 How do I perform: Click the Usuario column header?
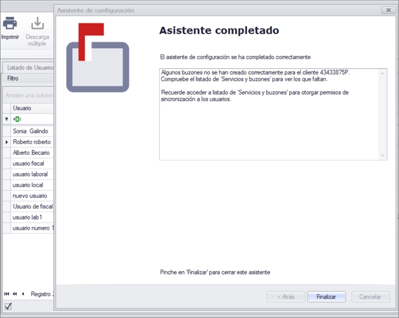coord(32,108)
